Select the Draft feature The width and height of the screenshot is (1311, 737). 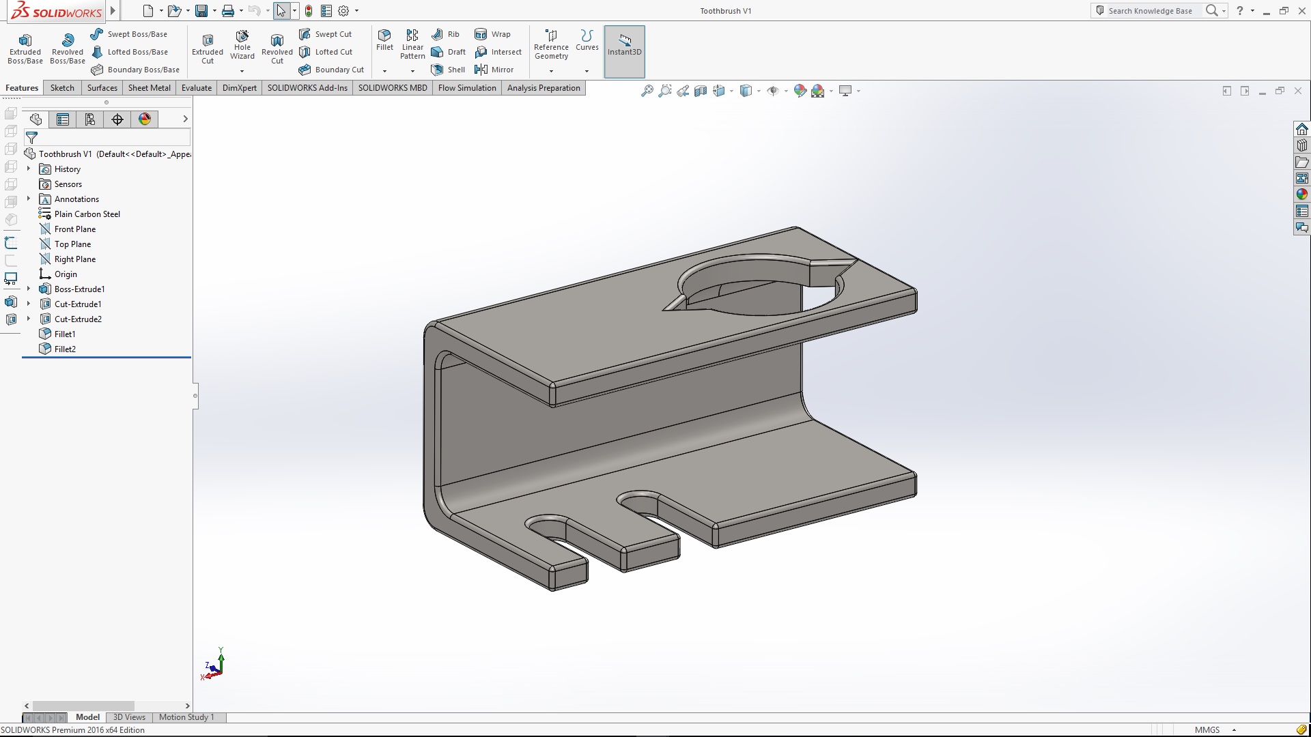click(449, 52)
